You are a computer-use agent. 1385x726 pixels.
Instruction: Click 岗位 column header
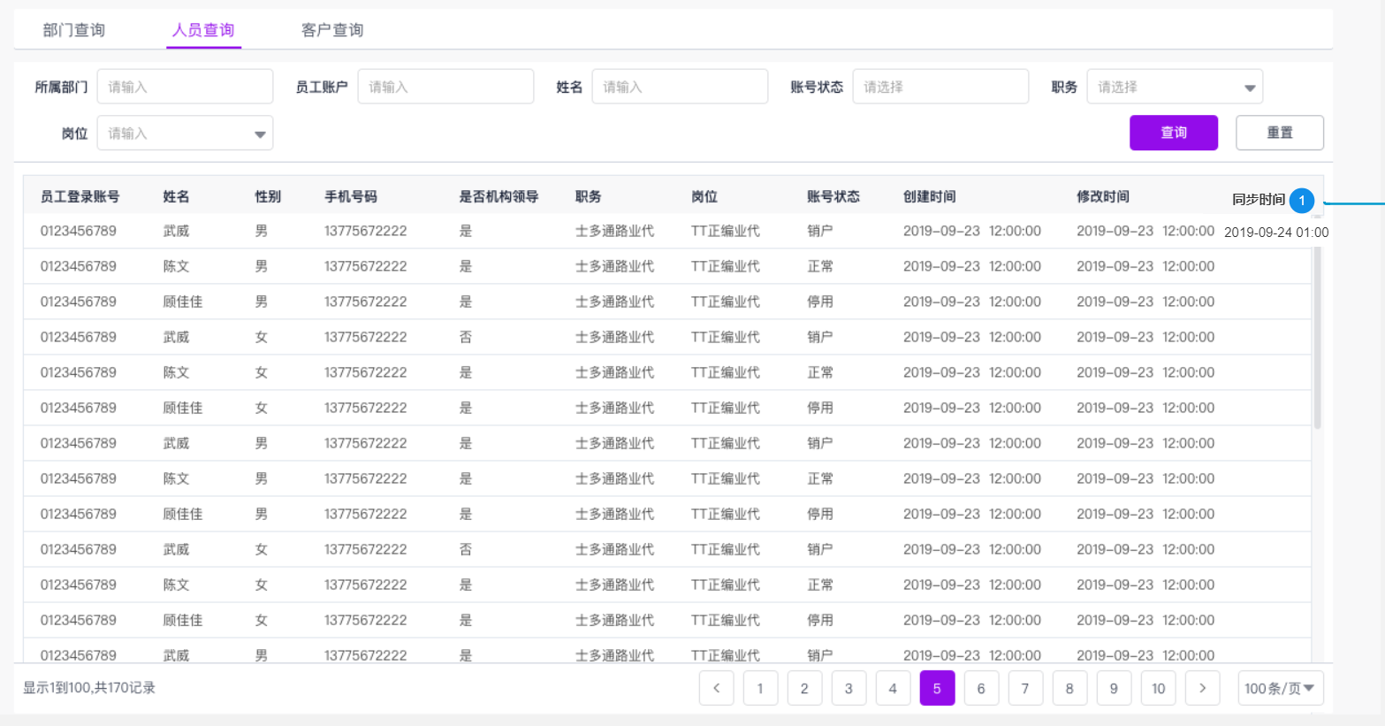704,196
